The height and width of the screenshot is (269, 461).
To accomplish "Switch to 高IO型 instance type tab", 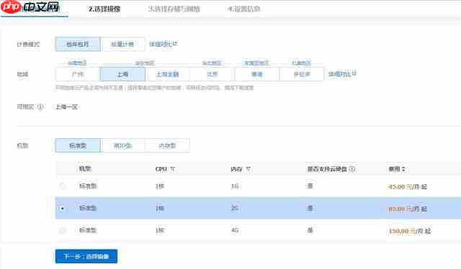I will 122,145.
